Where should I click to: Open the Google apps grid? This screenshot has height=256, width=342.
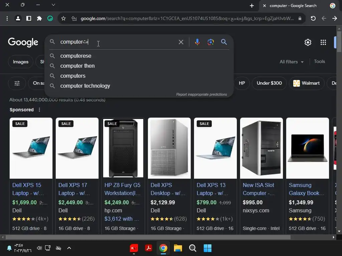(323, 42)
